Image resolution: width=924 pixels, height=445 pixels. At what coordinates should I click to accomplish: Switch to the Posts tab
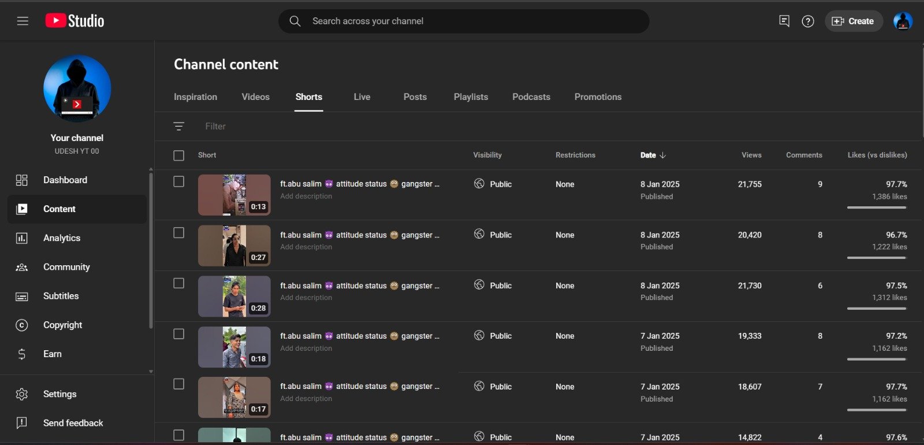[x=415, y=97]
